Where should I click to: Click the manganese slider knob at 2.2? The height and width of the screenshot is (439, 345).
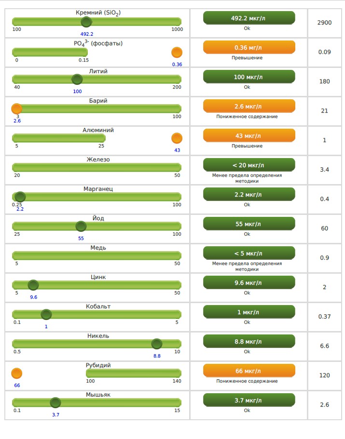click(x=20, y=197)
